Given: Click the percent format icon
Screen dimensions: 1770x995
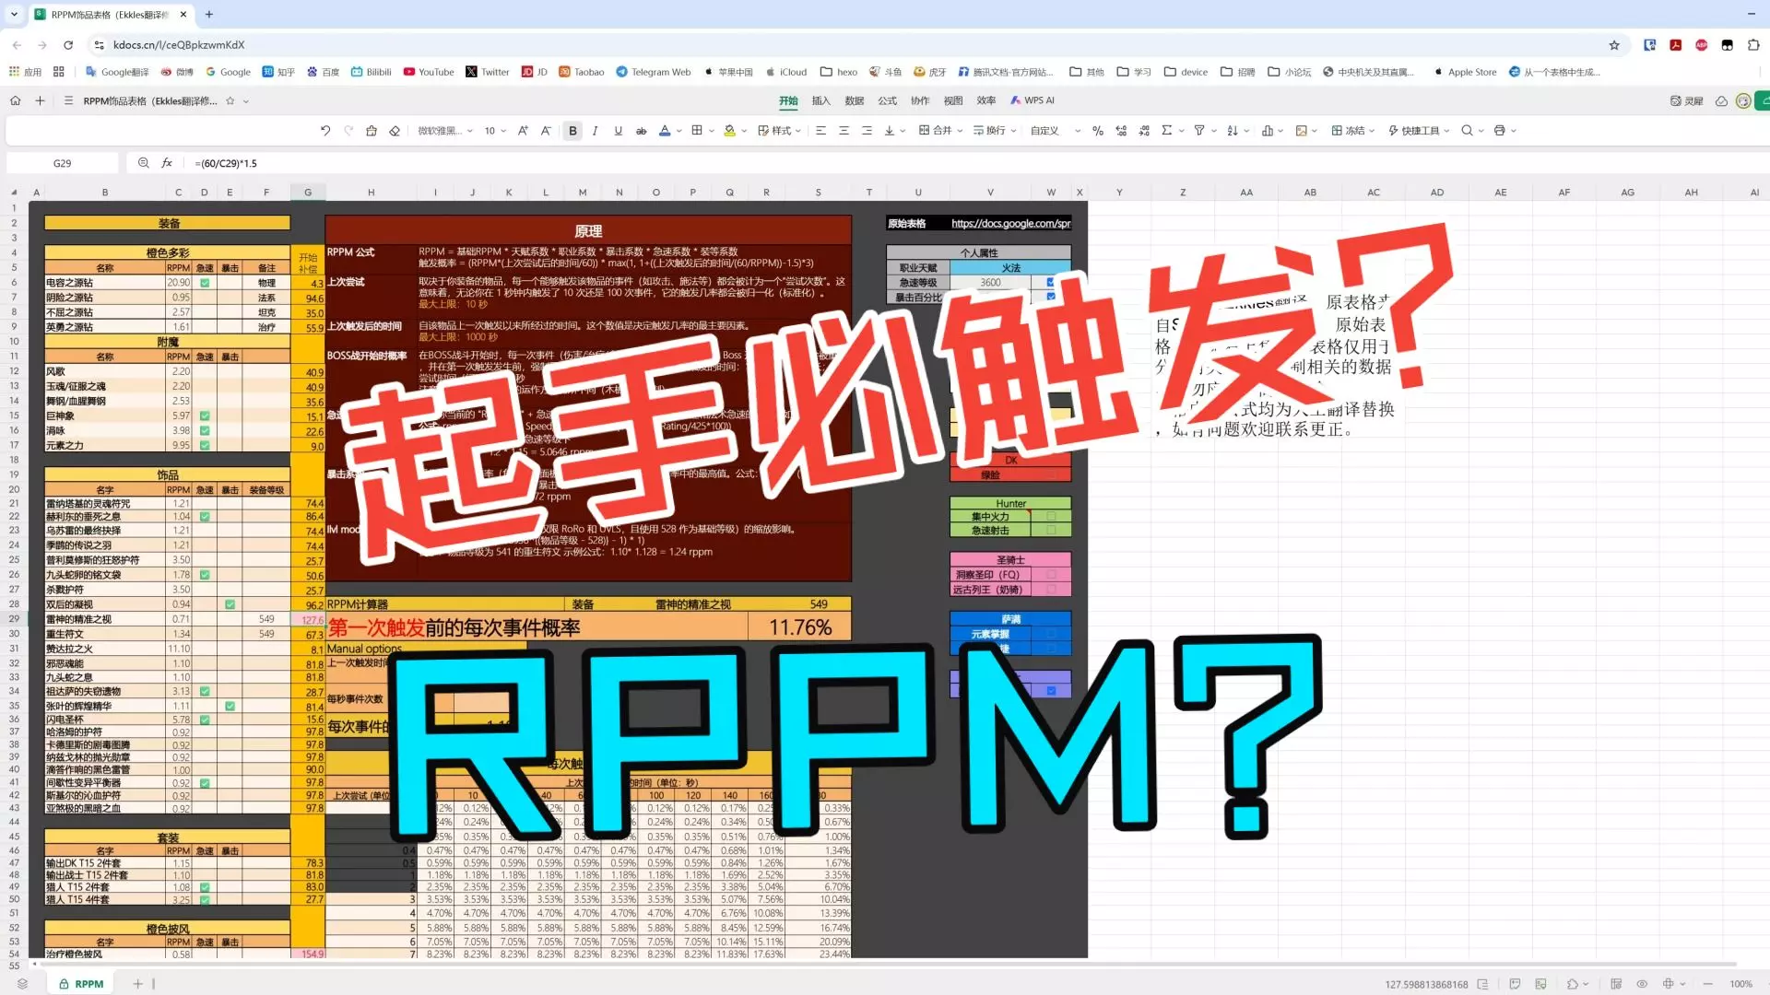Looking at the screenshot, I should point(1097,131).
